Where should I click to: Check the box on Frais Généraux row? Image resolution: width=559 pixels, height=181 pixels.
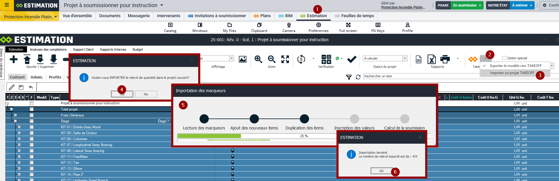tap(31, 115)
